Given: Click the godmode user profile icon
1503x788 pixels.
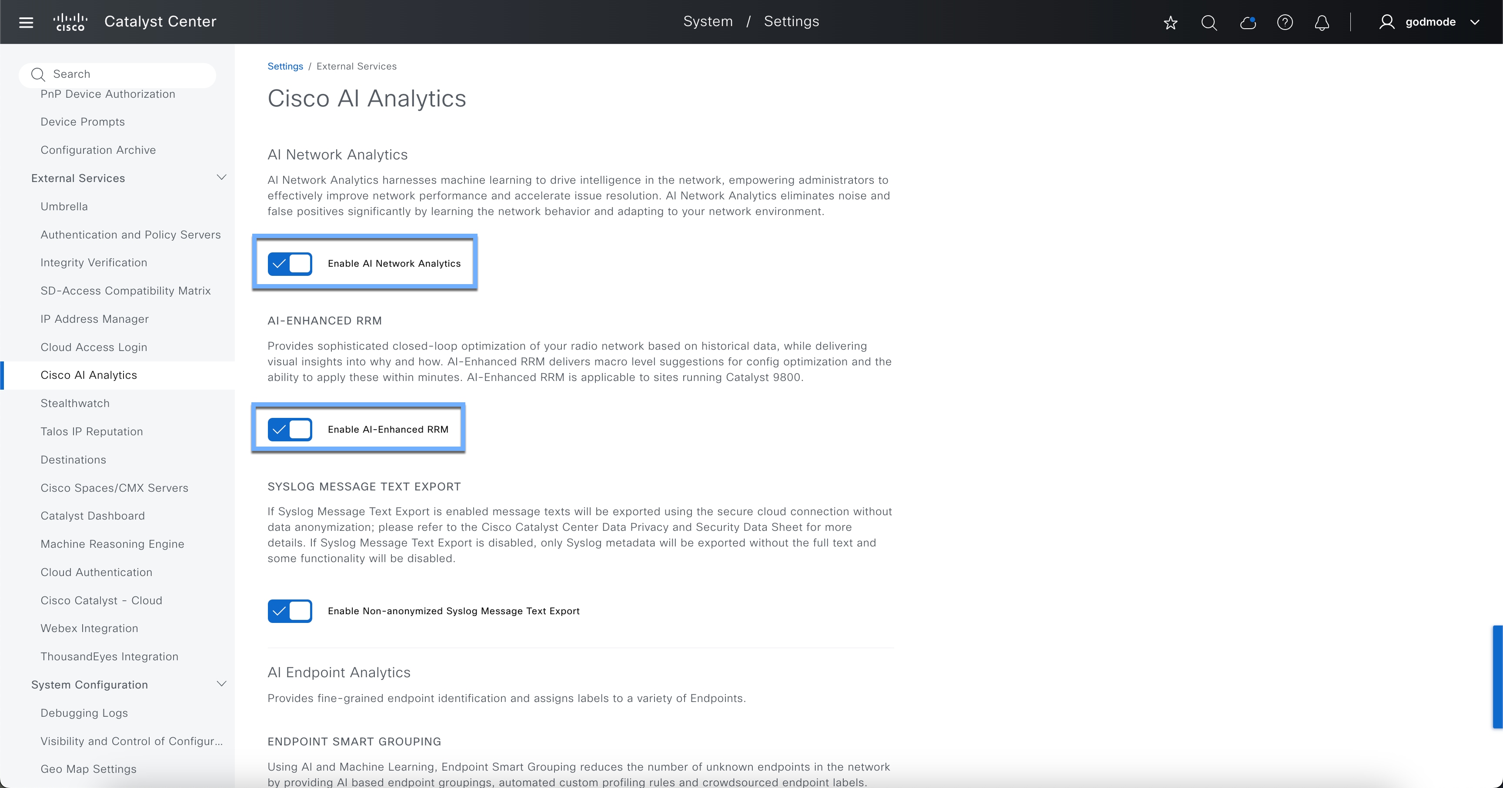Looking at the screenshot, I should point(1386,22).
